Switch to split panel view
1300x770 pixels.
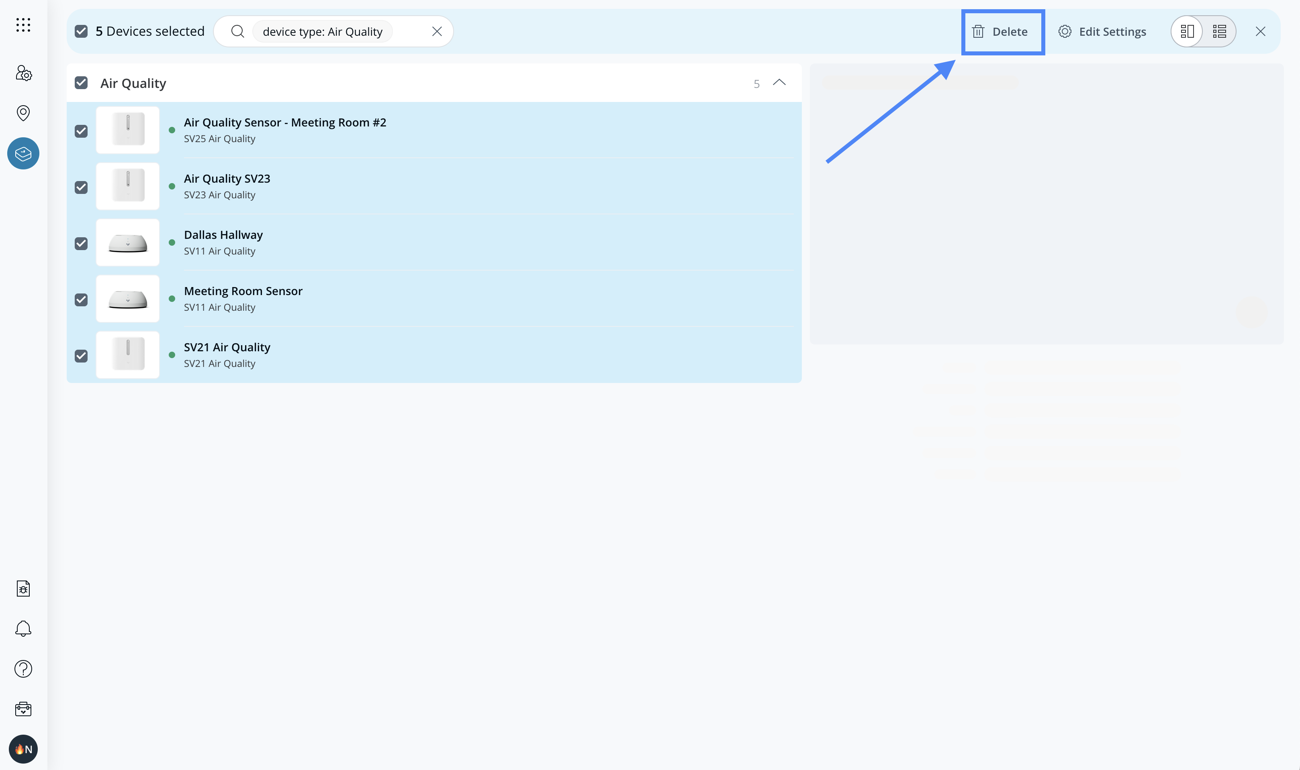tap(1187, 32)
